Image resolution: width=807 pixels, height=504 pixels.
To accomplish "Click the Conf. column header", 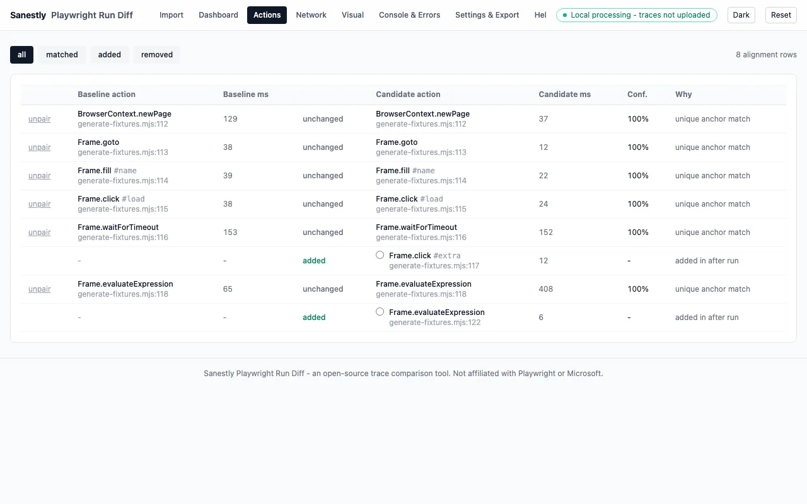I will pyautogui.click(x=637, y=94).
